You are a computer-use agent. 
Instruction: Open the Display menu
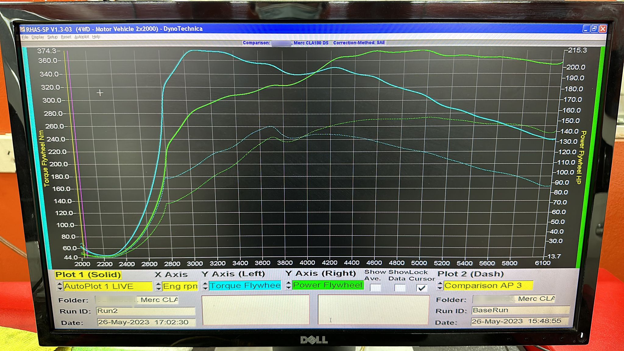pyautogui.click(x=37, y=37)
